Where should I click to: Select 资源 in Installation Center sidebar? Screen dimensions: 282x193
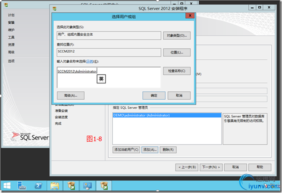point(11,44)
